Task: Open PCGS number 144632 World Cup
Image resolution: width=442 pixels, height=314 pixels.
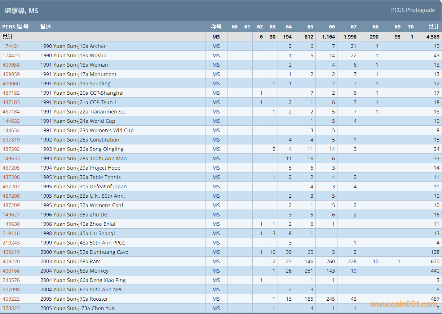Action: (11, 121)
